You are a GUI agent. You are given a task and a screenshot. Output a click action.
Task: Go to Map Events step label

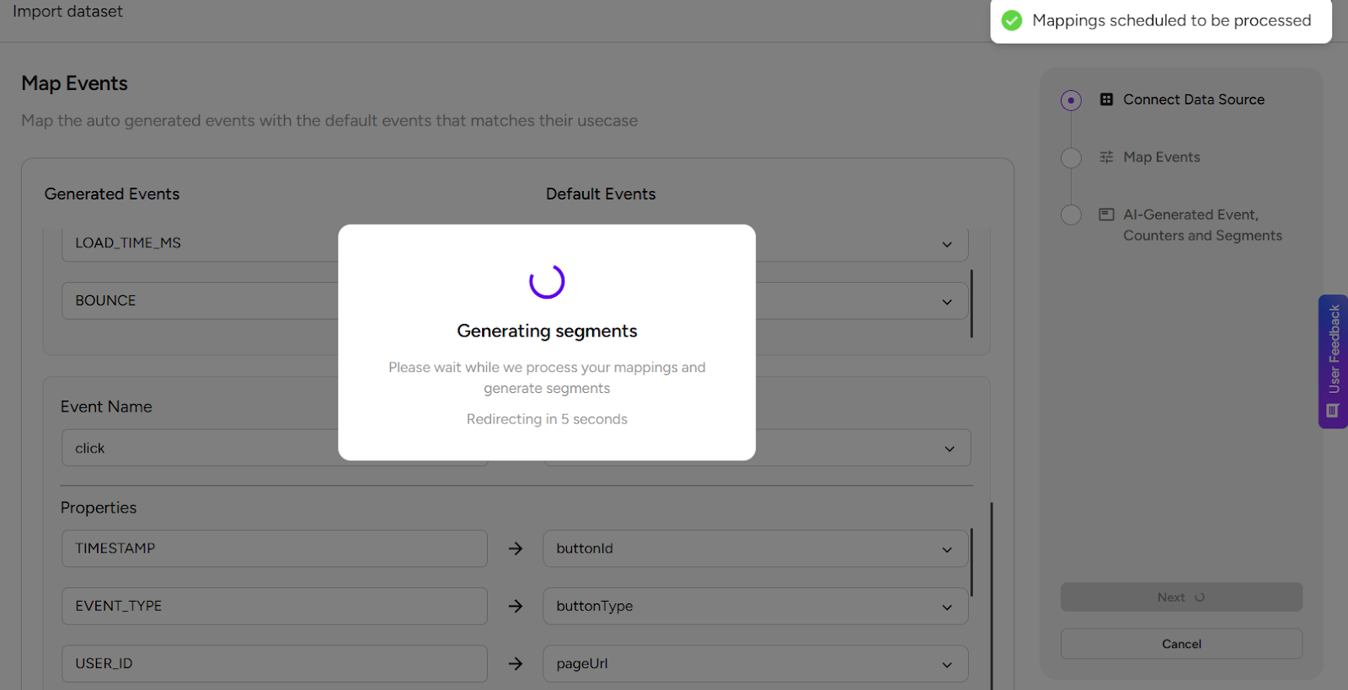(x=1161, y=157)
